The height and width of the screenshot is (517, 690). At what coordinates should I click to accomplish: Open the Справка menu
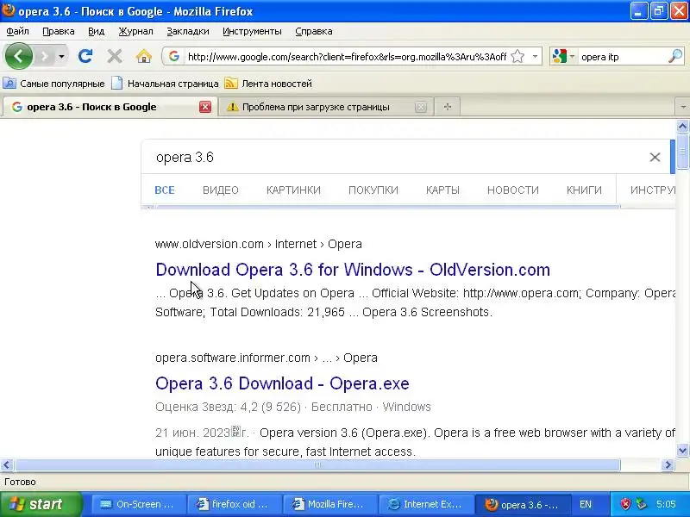pyautogui.click(x=313, y=31)
